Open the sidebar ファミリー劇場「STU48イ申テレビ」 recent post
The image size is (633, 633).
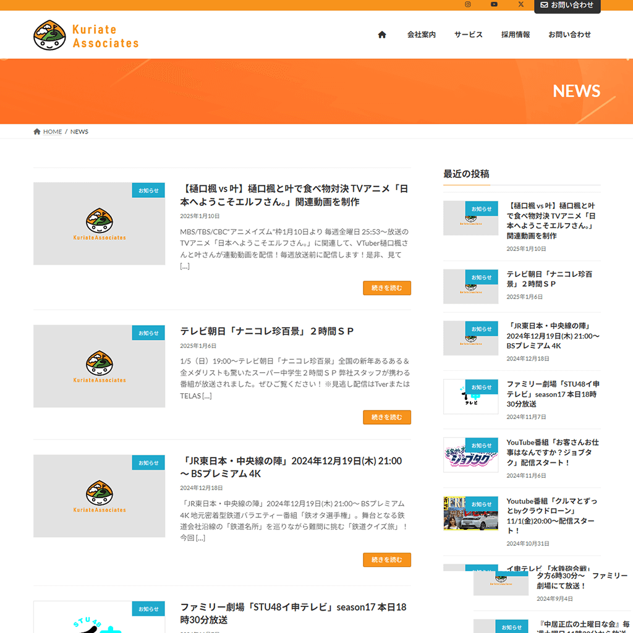[553, 394]
